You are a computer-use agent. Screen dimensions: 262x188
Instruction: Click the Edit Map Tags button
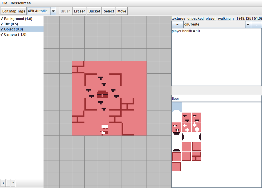pos(13,11)
